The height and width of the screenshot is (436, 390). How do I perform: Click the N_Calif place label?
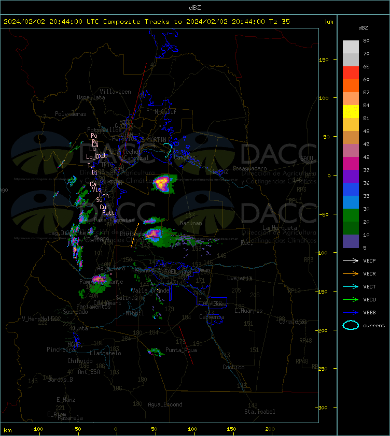165,112
